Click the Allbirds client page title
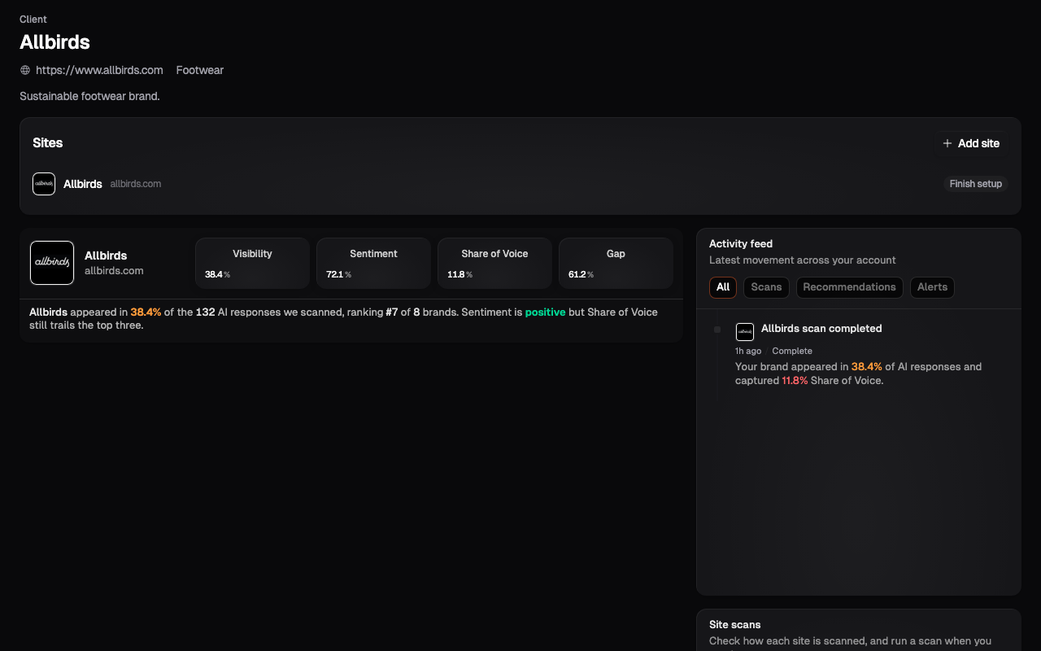Viewport: 1041px width, 651px height. tap(54, 42)
